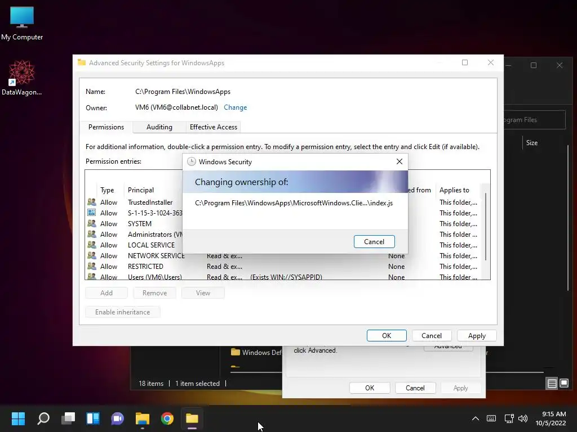Open pinned File Explorer on the taskbar

143,418
